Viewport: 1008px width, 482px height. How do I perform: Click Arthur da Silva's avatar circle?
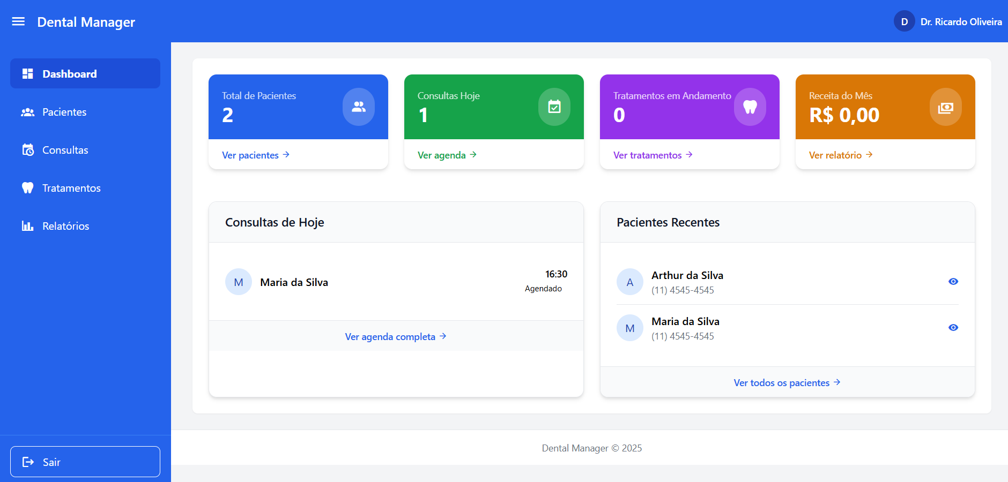pos(629,282)
